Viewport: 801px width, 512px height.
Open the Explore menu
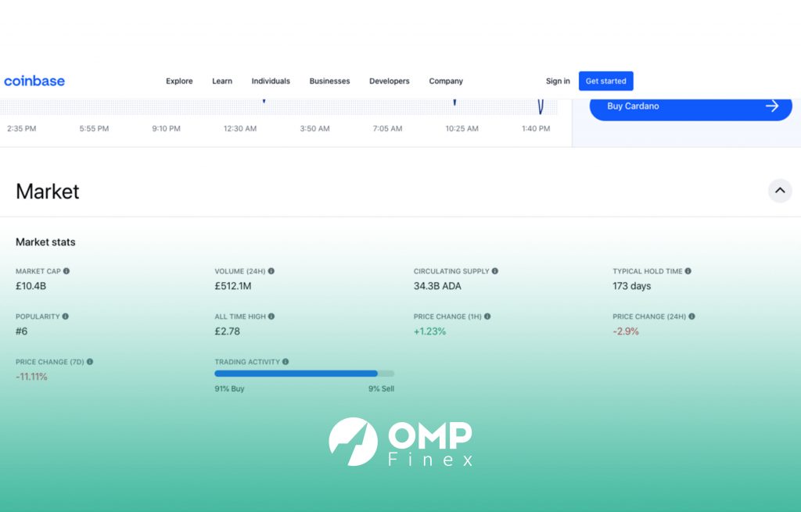coord(179,81)
